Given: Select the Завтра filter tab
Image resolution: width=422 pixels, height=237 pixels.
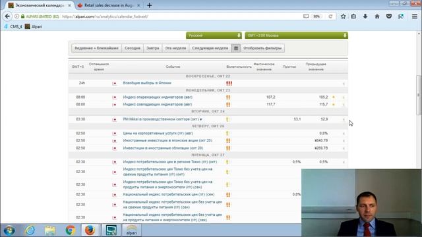Looking at the screenshot, I should tap(152, 48).
